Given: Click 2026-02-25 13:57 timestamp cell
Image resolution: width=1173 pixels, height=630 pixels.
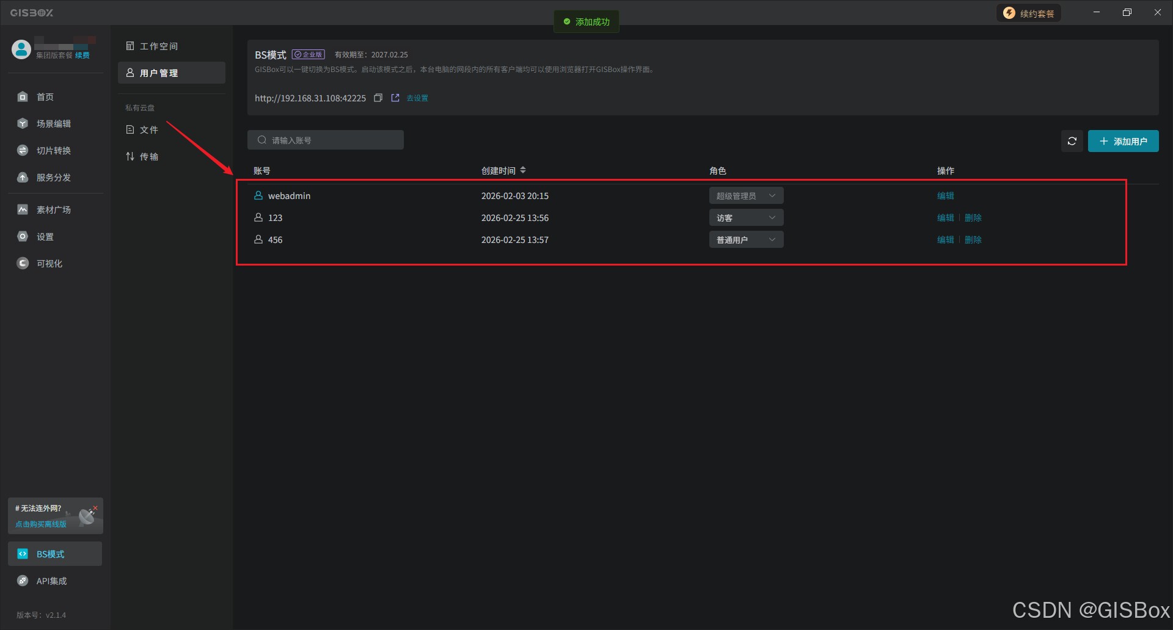Looking at the screenshot, I should (515, 239).
